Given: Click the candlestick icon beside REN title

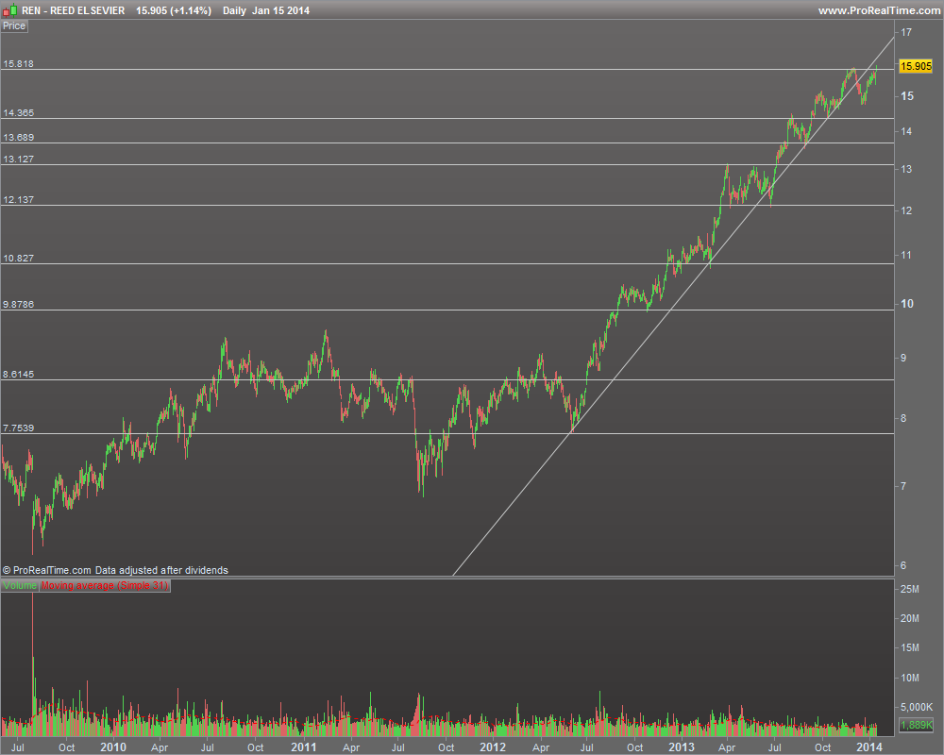Looking at the screenshot, I should [9, 10].
